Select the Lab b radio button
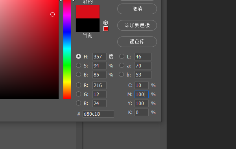 coord(121,74)
